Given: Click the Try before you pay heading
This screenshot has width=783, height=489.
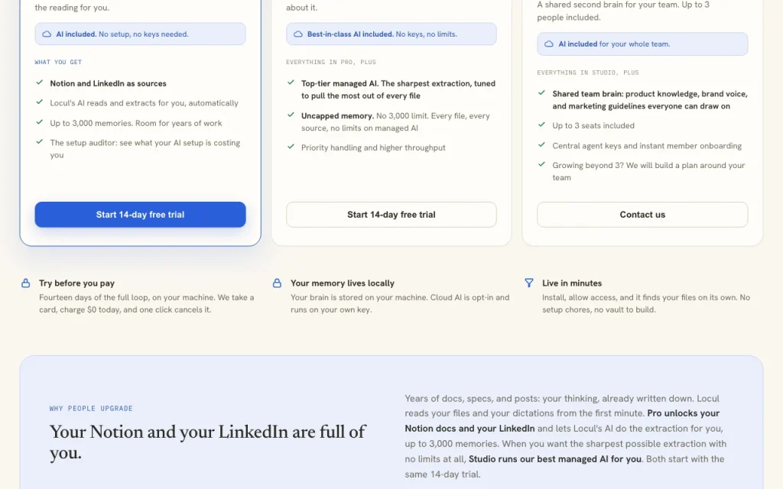Looking at the screenshot, I should (x=77, y=283).
